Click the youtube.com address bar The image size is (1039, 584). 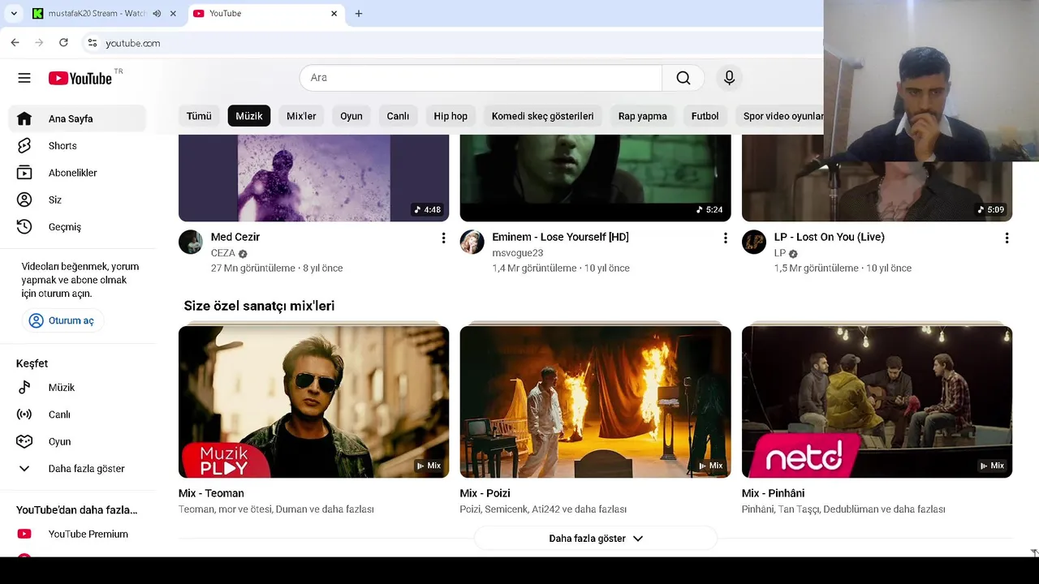click(455, 43)
